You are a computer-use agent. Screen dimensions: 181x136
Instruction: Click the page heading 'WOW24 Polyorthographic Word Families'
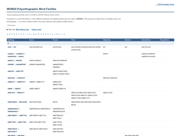32,9
